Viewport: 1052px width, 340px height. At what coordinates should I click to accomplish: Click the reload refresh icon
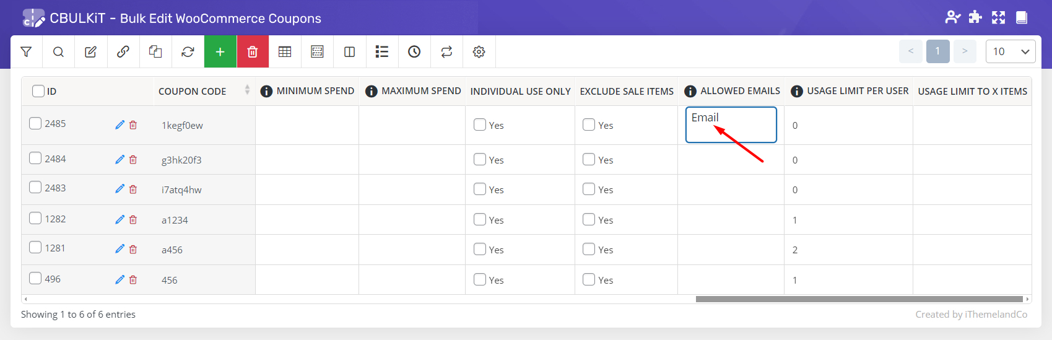[x=188, y=52]
